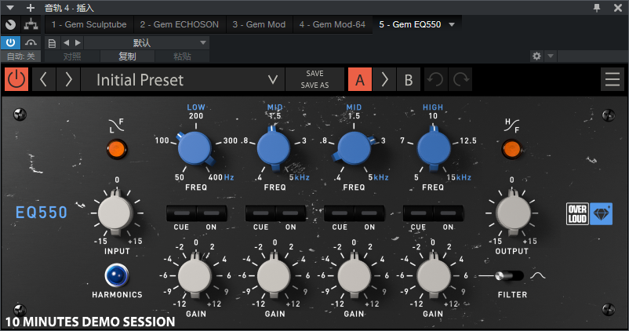This screenshot has width=629, height=331.
Task: Toggle the HF high-shelf orange button
Action: tap(511, 149)
